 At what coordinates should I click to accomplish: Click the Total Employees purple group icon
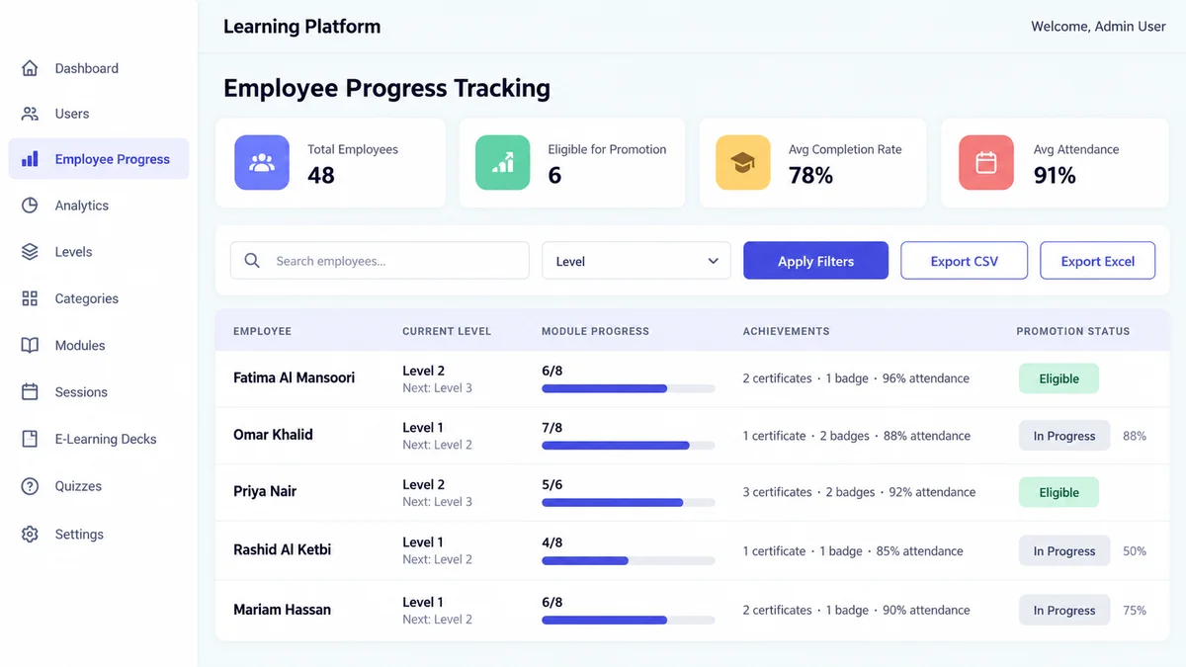[262, 163]
